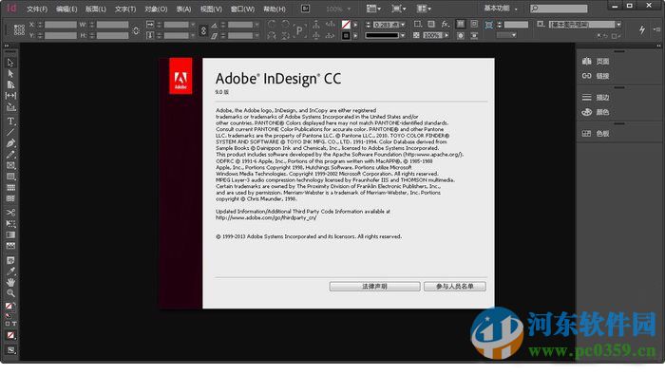This screenshot has width=665, height=374.
Task: Select the Type tool
Action: click(10, 122)
